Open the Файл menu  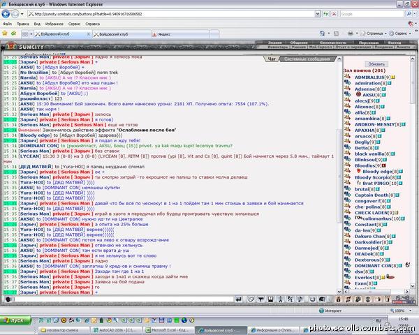7,24
